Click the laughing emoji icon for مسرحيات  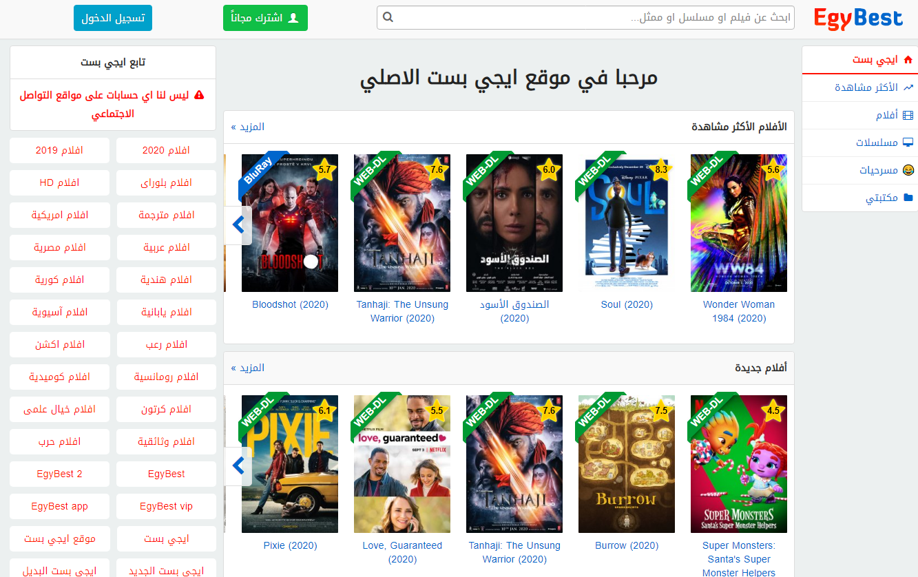pyautogui.click(x=908, y=170)
